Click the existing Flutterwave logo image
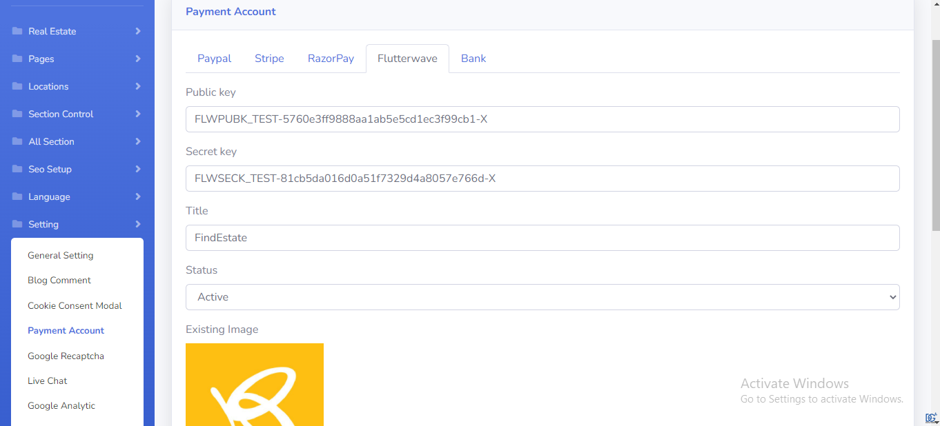Image resolution: width=940 pixels, height=426 pixels. [x=255, y=385]
